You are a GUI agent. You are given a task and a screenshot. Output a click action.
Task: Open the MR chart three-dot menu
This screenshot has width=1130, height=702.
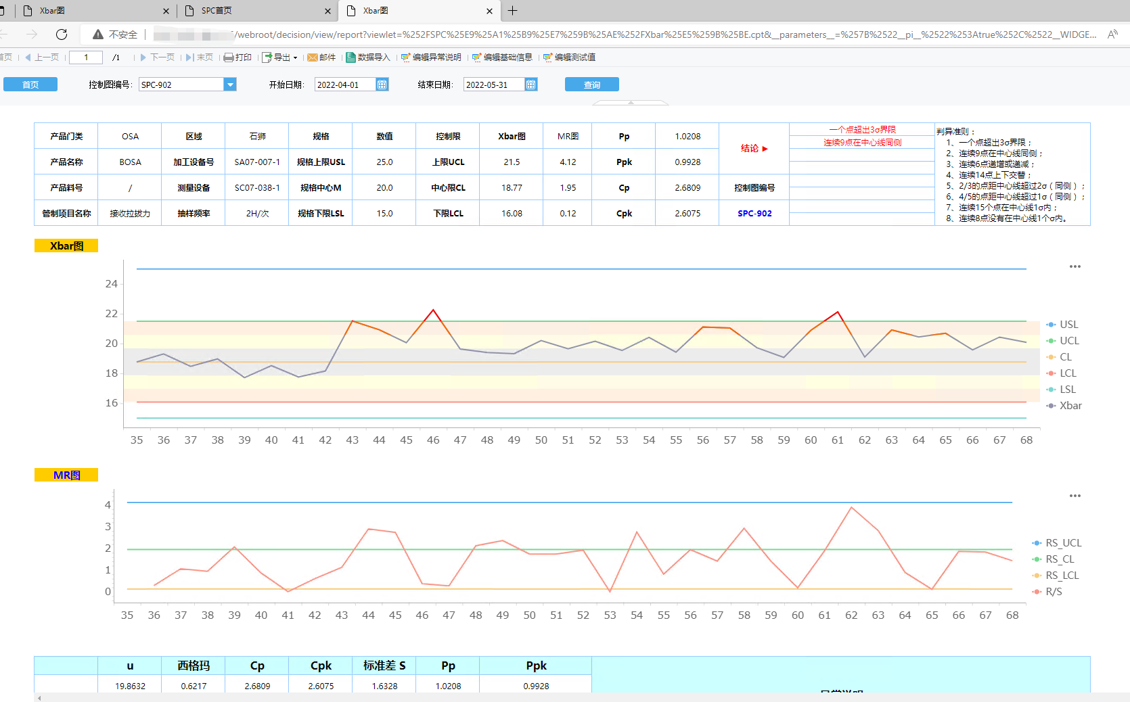pyautogui.click(x=1075, y=496)
